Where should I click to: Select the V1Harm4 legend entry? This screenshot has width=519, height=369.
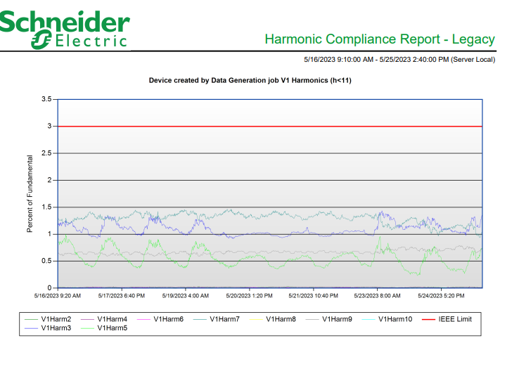[x=112, y=319]
